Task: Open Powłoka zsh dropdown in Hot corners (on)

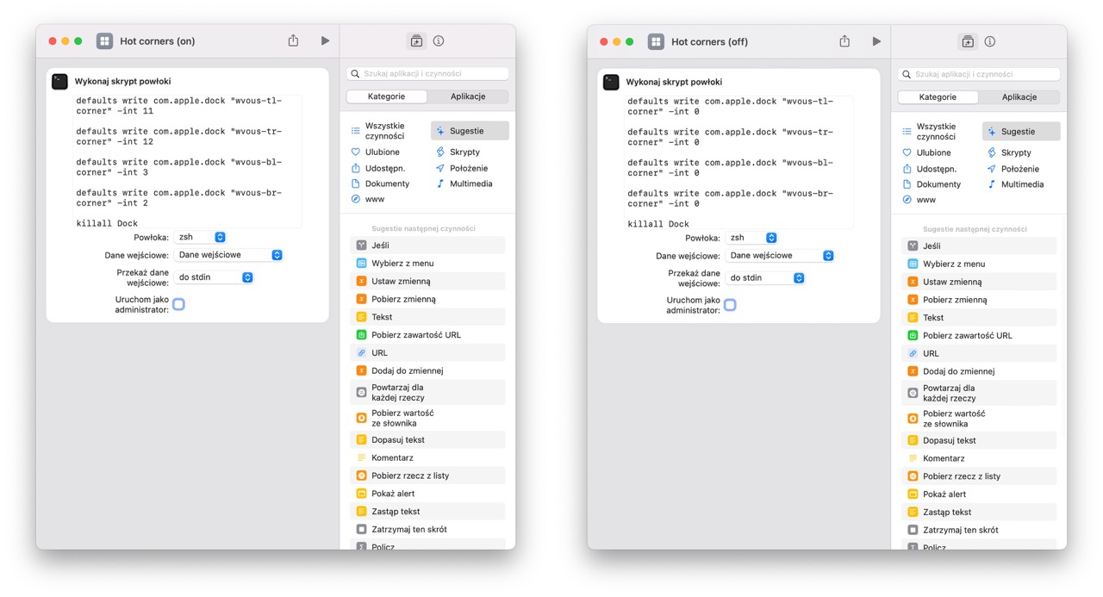Action: pos(200,237)
